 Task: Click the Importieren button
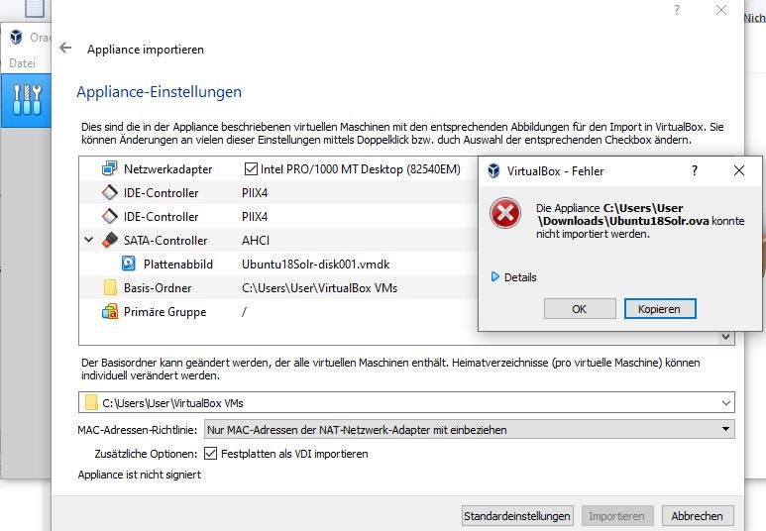tap(617, 516)
